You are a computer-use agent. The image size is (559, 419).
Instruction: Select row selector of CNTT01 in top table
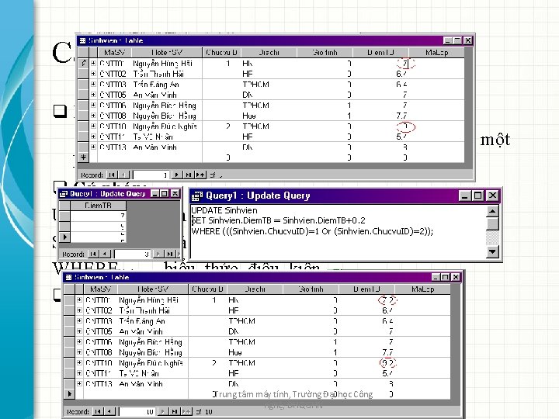[x=83, y=63]
